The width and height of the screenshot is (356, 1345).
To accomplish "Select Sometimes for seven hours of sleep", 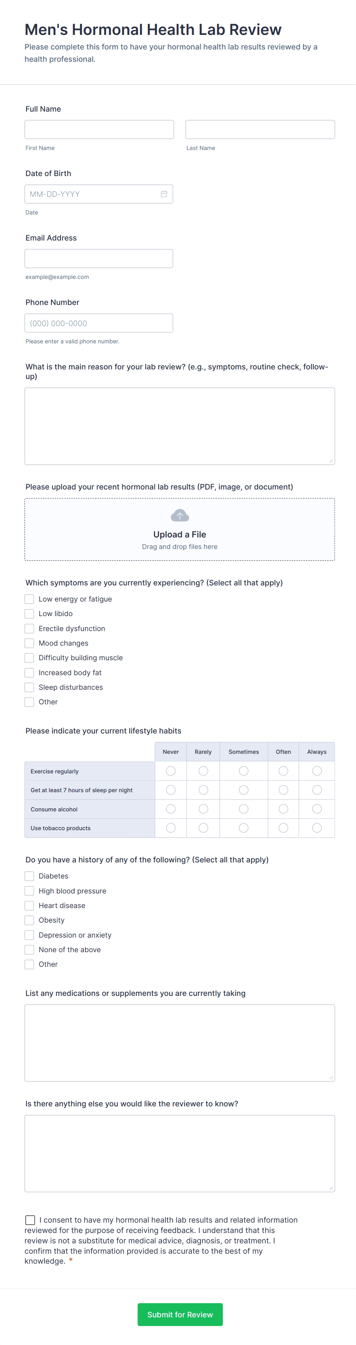I will point(243,790).
